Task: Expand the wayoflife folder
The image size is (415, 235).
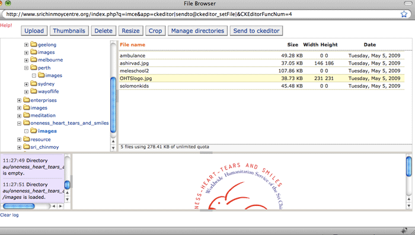Action: 26,92
